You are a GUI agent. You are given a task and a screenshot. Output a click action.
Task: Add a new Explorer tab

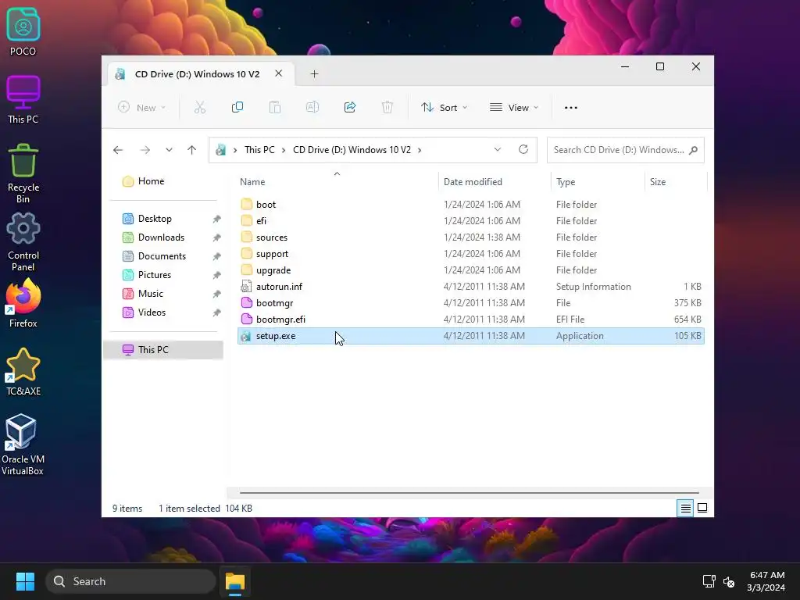[314, 74]
